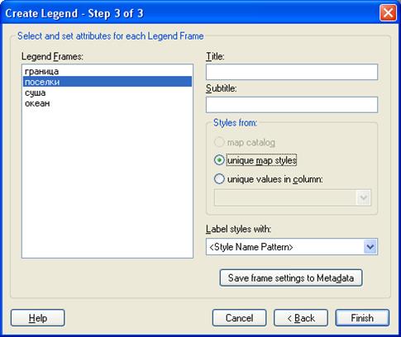The height and width of the screenshot is (337, 401).
Task: Click Save frame settings to Metadata
Action: pyautogui.click(x=291, y=278)
